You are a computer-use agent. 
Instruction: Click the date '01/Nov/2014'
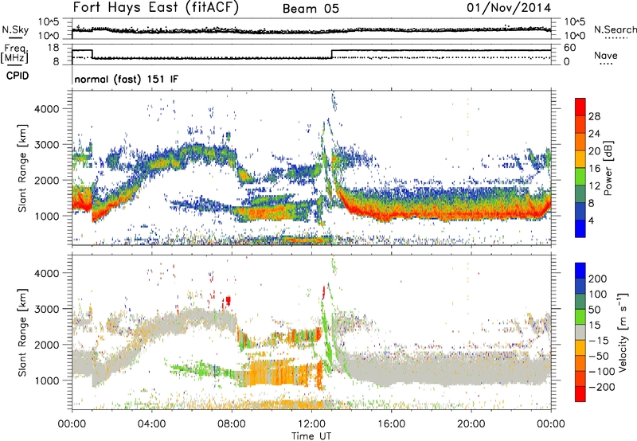click(509, 8)
